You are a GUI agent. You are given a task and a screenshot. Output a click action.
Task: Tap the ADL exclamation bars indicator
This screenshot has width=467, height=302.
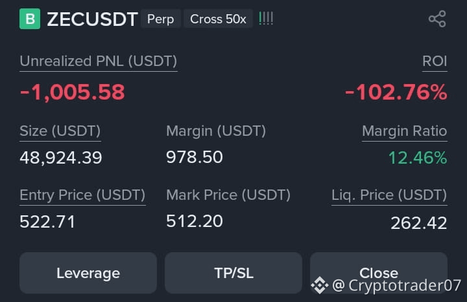(266, 18)
